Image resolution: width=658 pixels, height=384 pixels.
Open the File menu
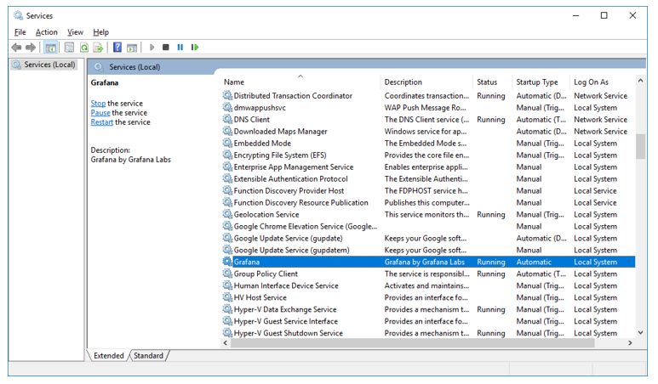[20, 32]
